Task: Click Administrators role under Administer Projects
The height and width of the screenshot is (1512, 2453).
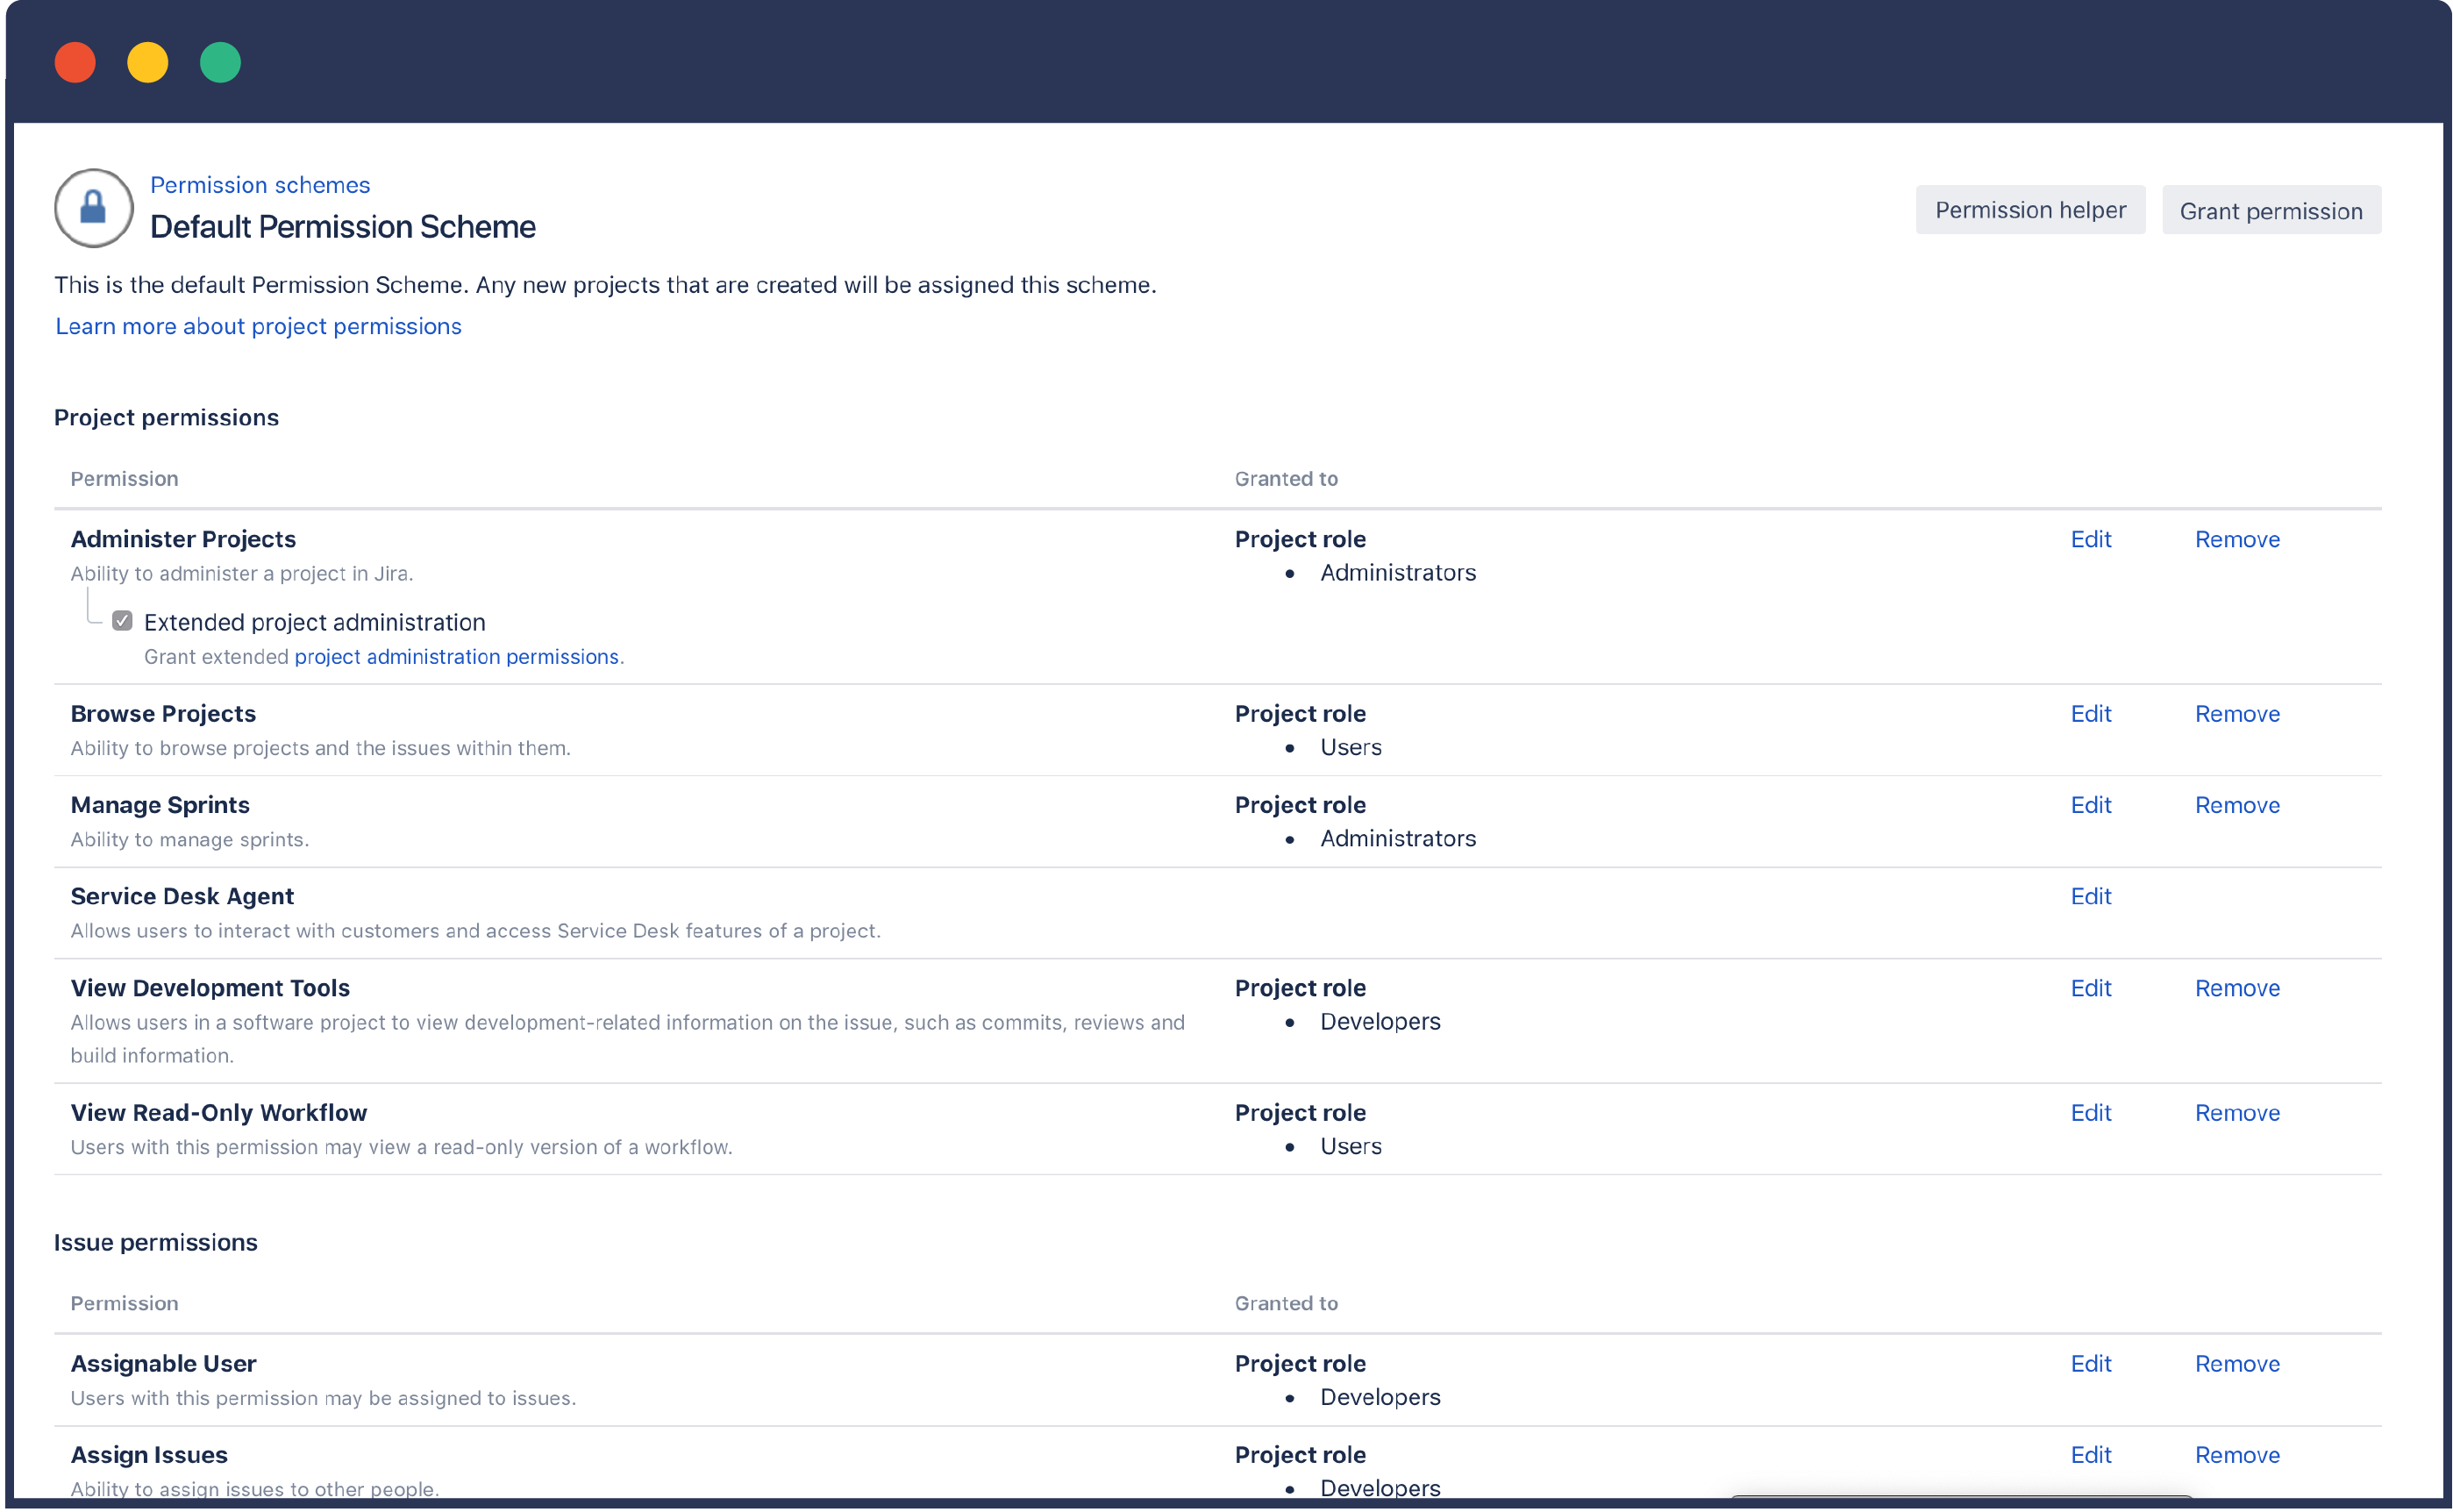Action: click(1397, 573)
